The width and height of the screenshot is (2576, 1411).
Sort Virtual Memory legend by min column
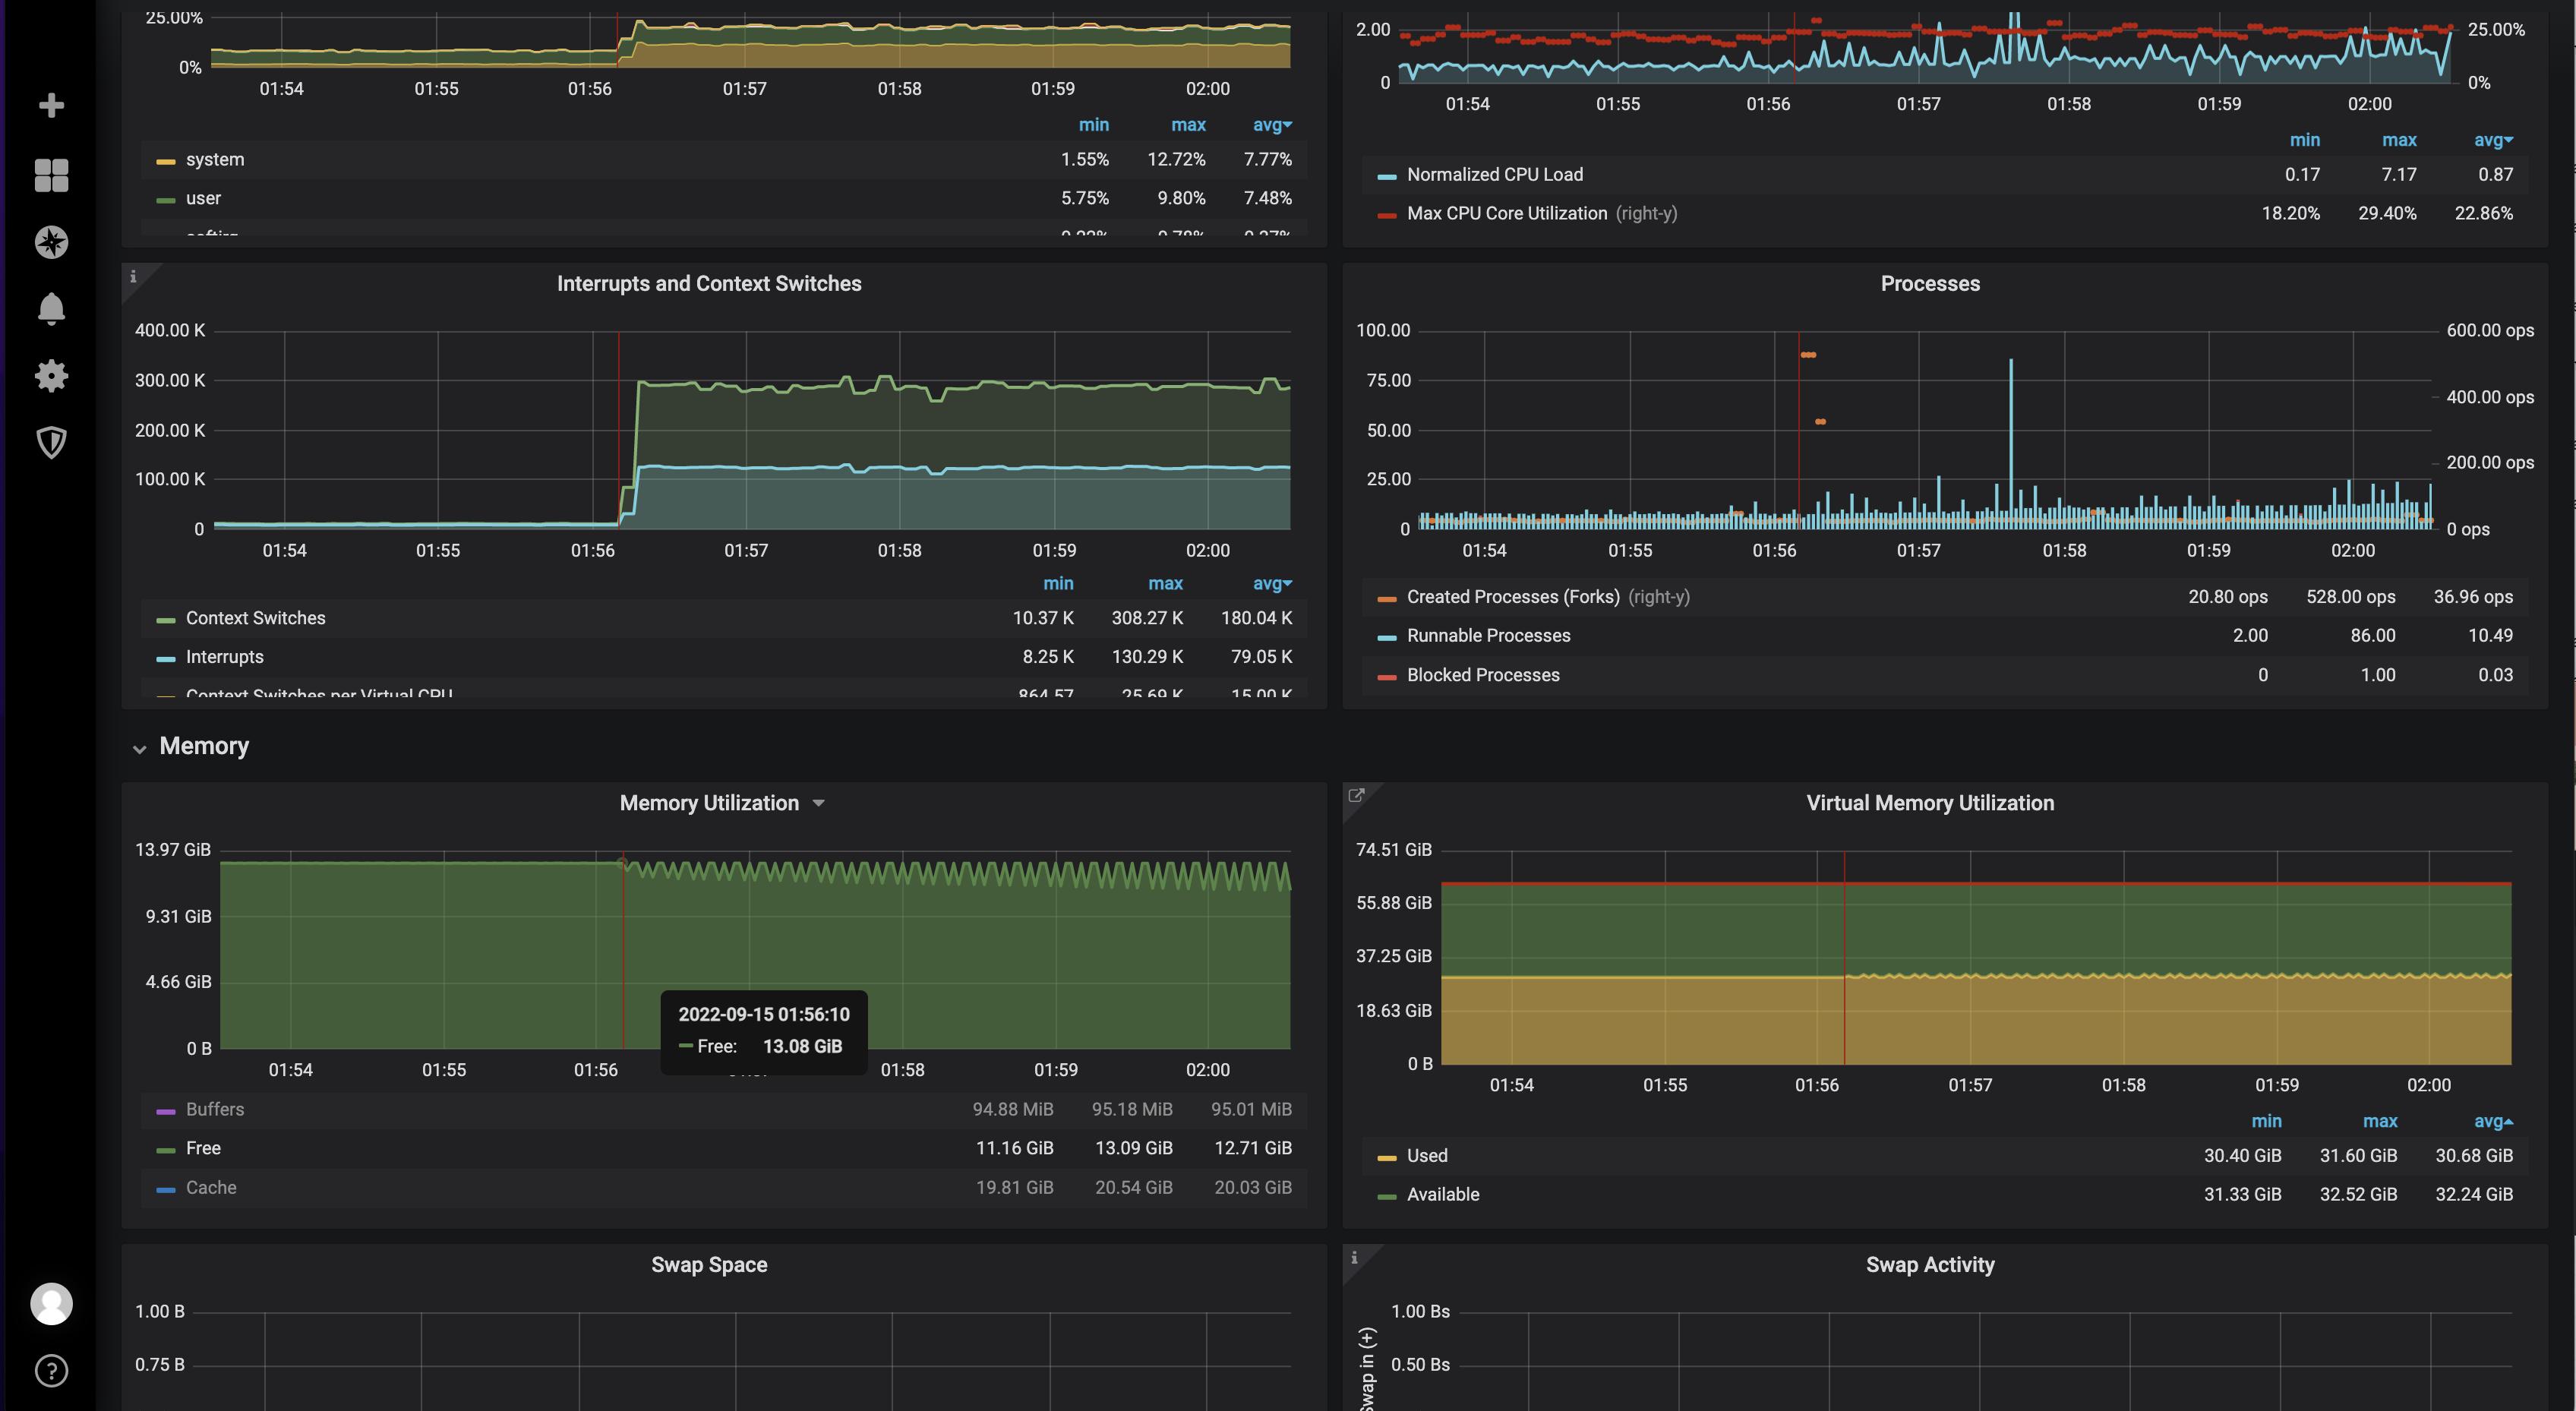pyautogui.click(x=2266, y=1121)
